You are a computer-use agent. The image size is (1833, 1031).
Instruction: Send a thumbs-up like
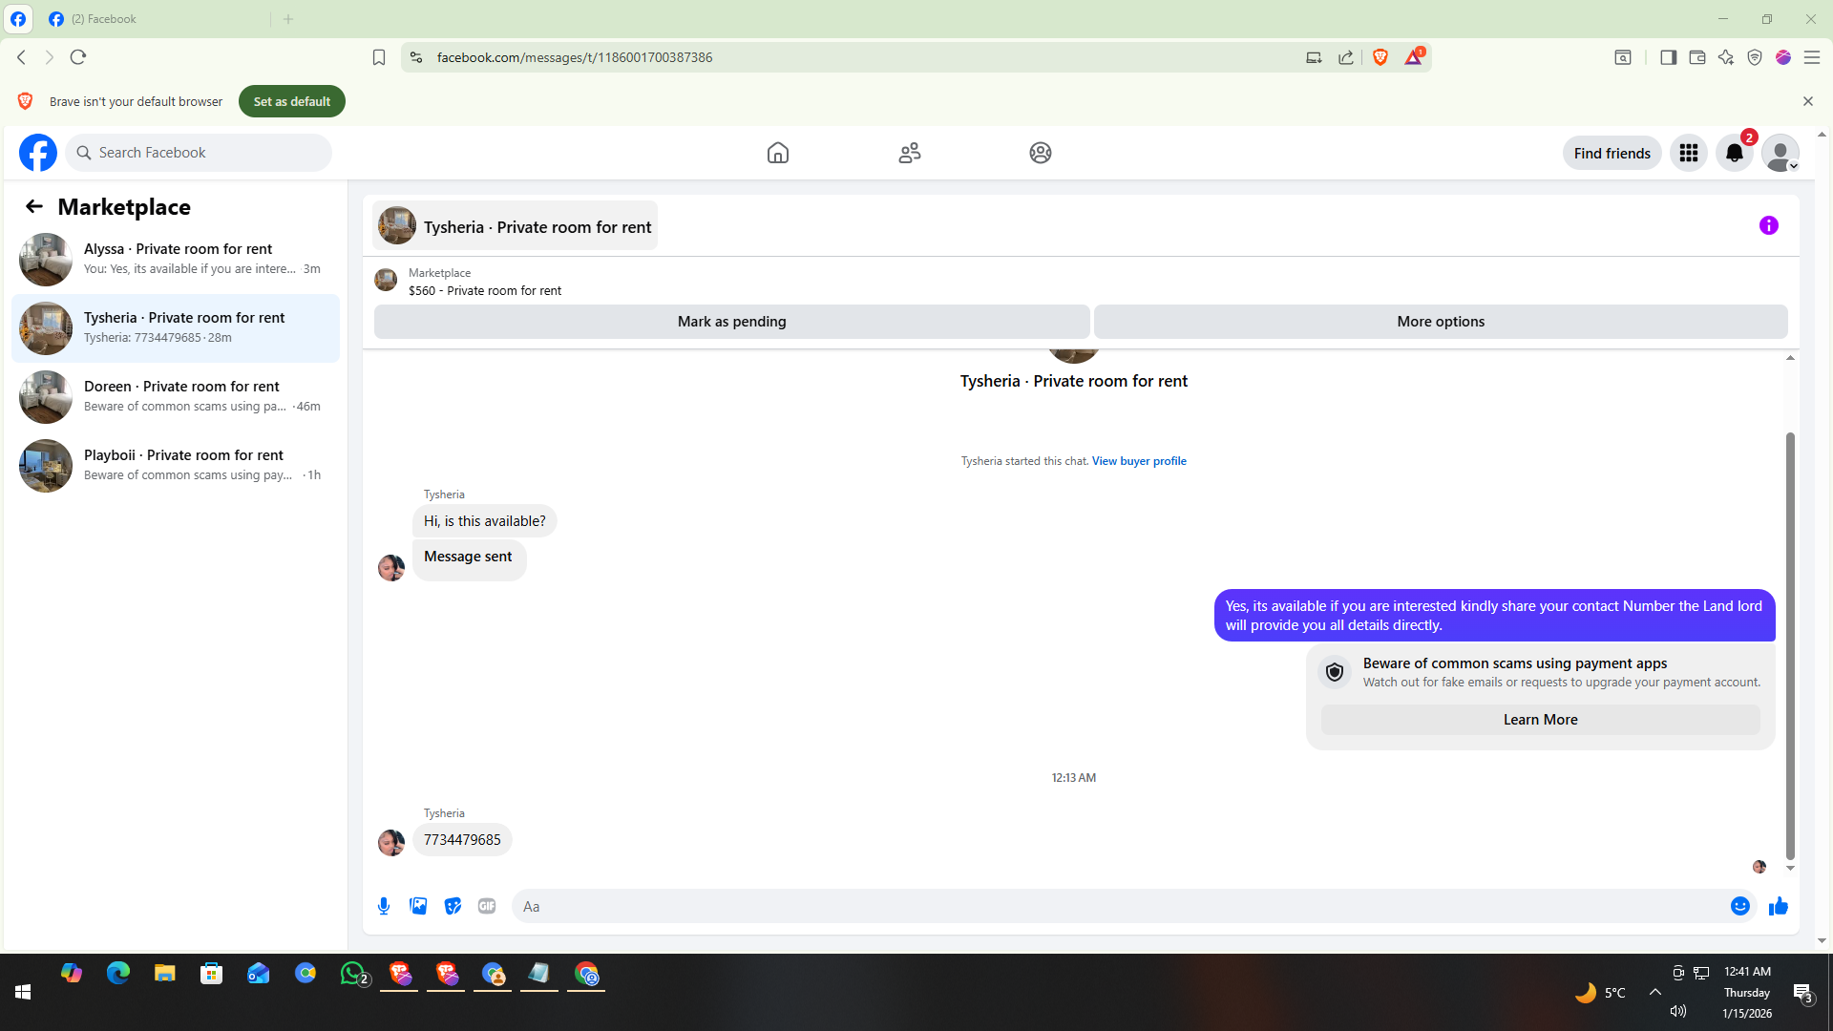click(1778, 906)
